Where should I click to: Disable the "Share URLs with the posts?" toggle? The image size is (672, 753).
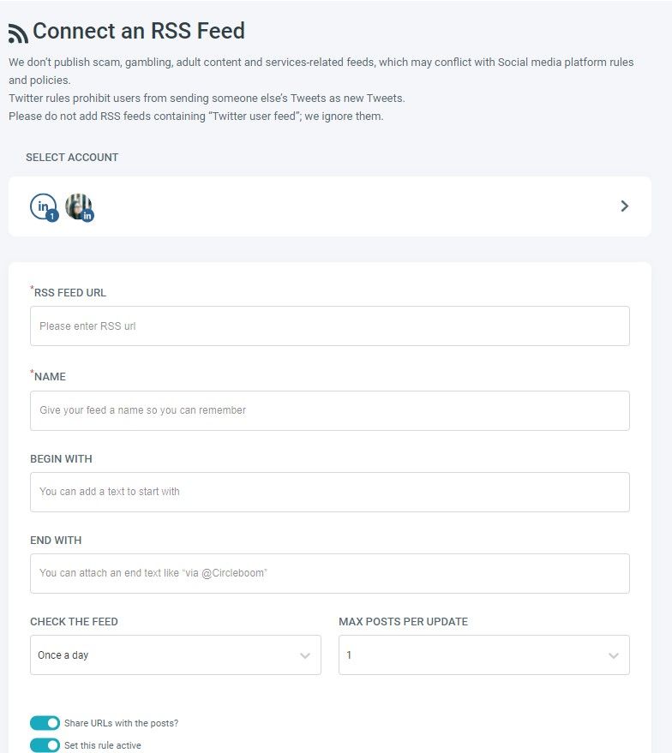(x=44, y=723)
